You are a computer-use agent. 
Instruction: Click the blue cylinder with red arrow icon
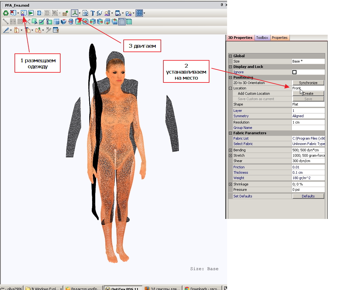click(71, 22)
